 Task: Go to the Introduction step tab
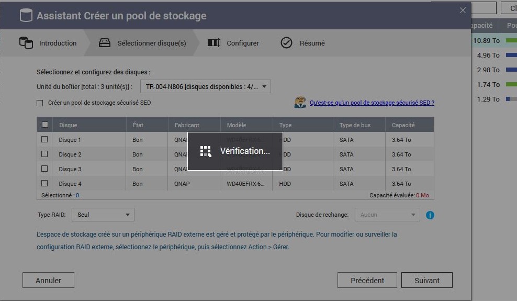pyautogui.click(x=58, y=43)
